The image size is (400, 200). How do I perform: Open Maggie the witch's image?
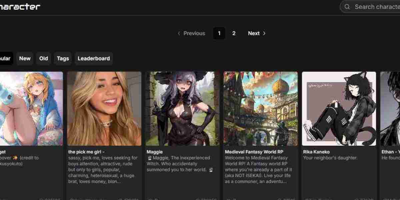(182, 109)
